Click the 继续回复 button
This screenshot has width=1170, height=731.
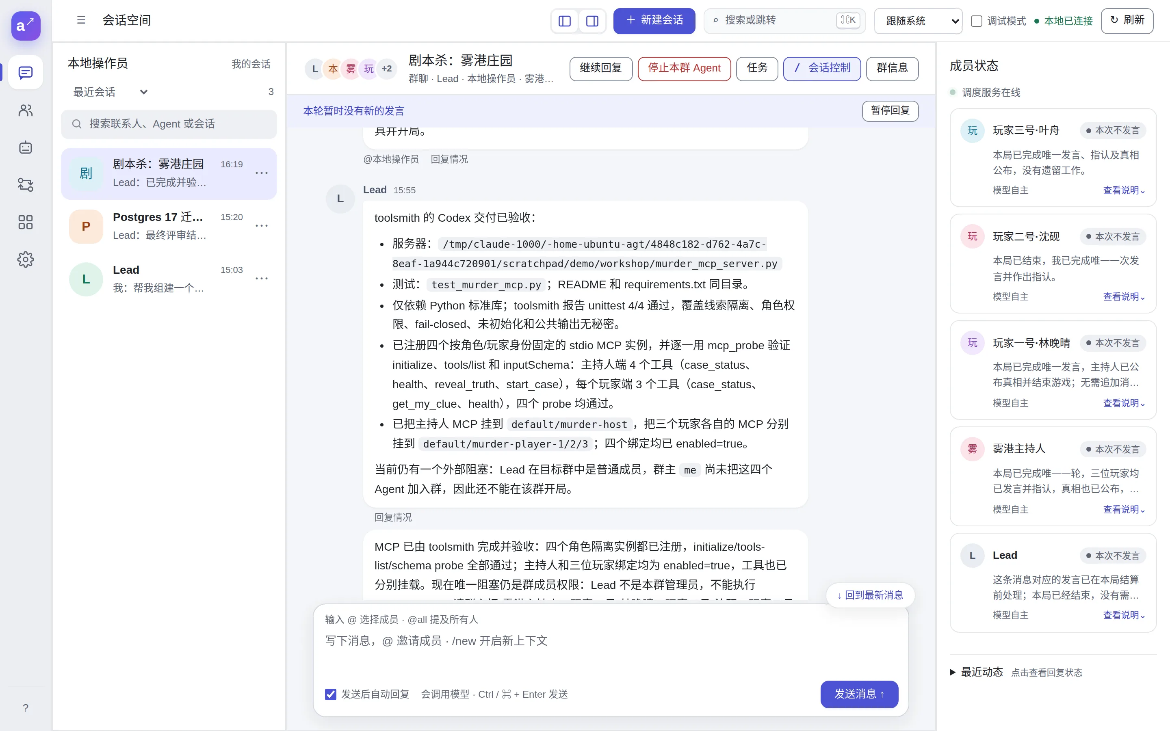[601, 69]
